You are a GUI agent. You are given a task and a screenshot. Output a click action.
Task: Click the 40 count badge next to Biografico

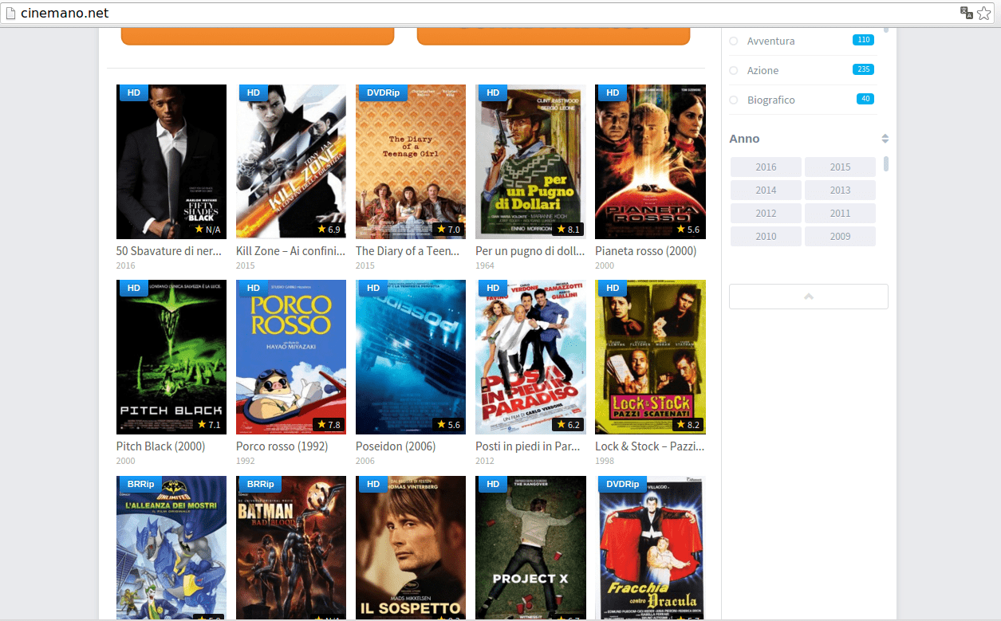coord(865,99)
